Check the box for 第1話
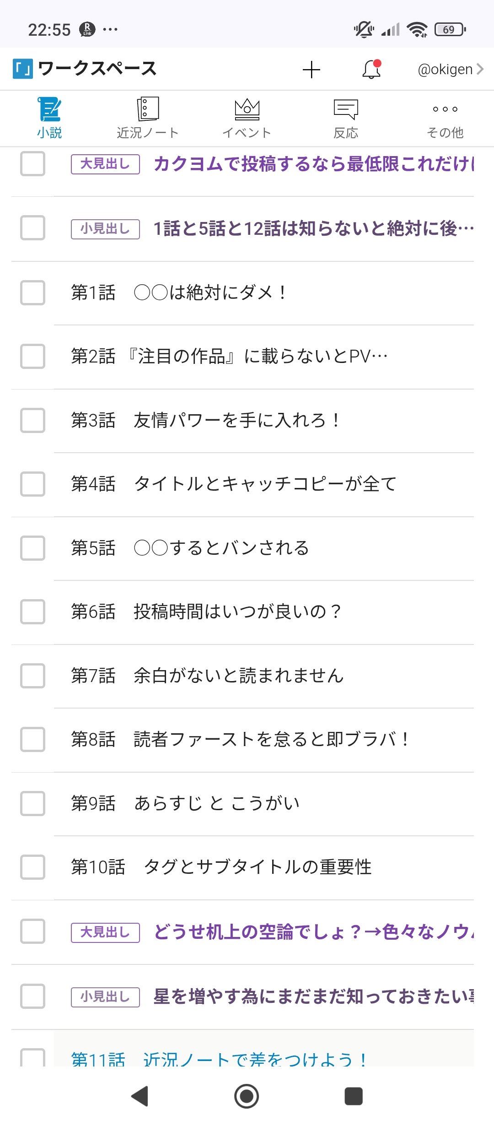 (32, 293)
